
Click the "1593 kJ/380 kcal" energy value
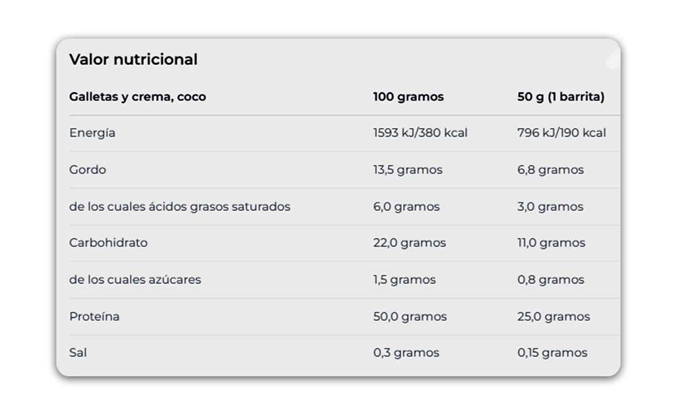click(x=420, y=133)
